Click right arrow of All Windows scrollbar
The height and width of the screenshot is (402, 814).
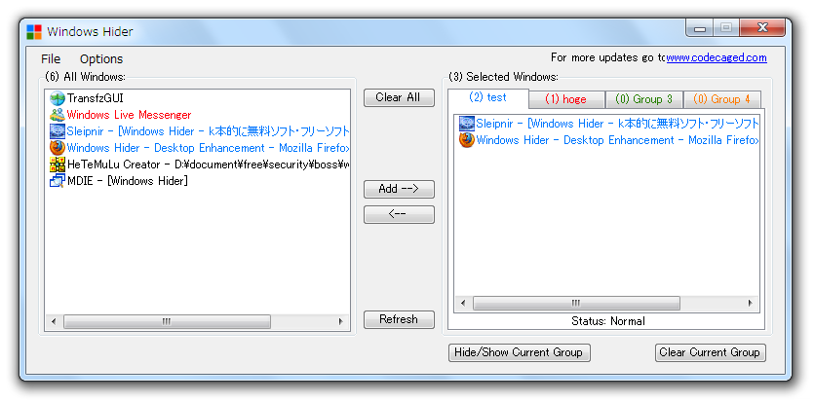[x=341, y=322]
